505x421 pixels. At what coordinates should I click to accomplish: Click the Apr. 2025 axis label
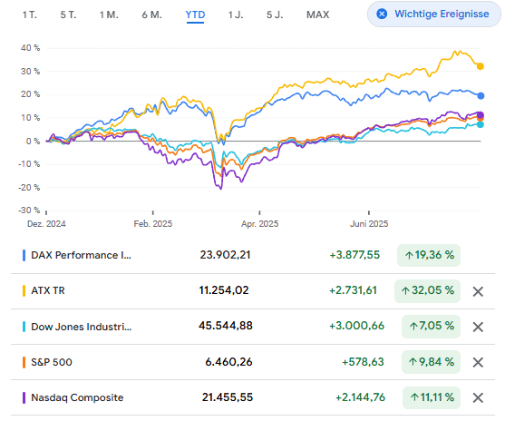(x=260, y=224)
